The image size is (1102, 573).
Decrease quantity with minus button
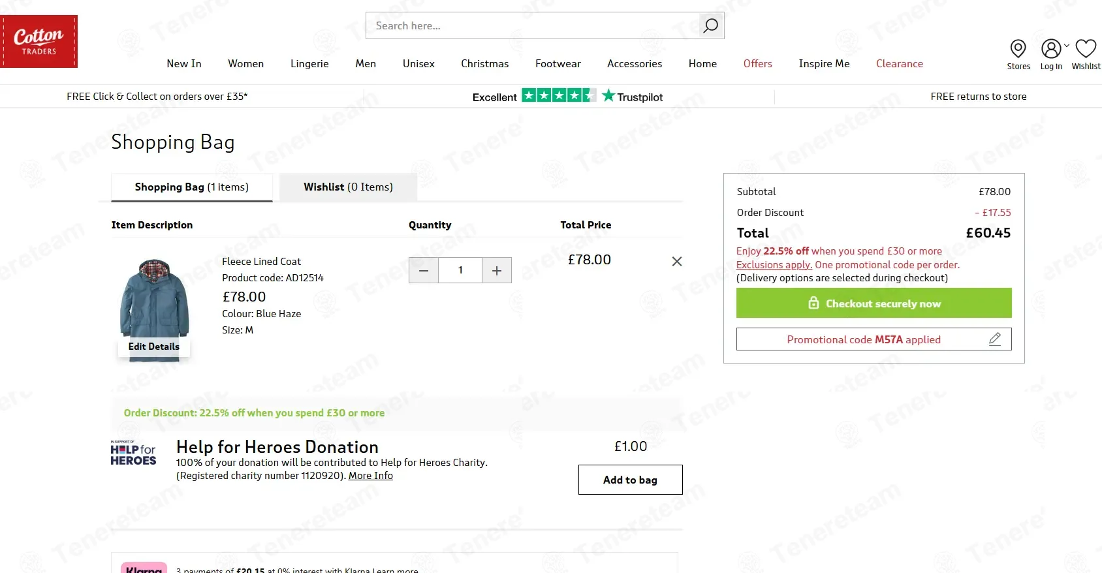[x=424, y=270]
